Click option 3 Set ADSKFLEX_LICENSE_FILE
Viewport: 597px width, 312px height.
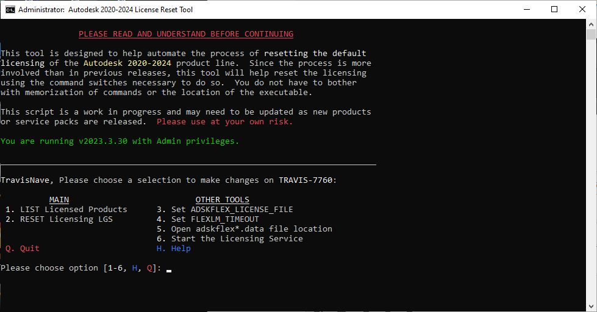pyautogui.click(x=224, y=210)
